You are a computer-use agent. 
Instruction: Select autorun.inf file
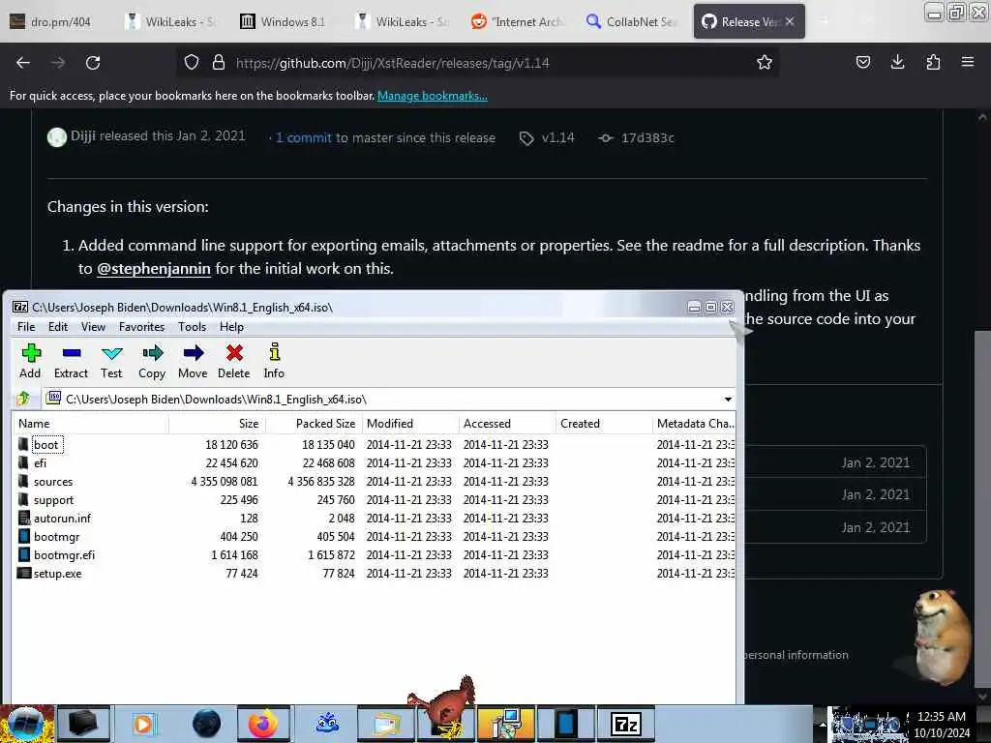coord(62,519)
